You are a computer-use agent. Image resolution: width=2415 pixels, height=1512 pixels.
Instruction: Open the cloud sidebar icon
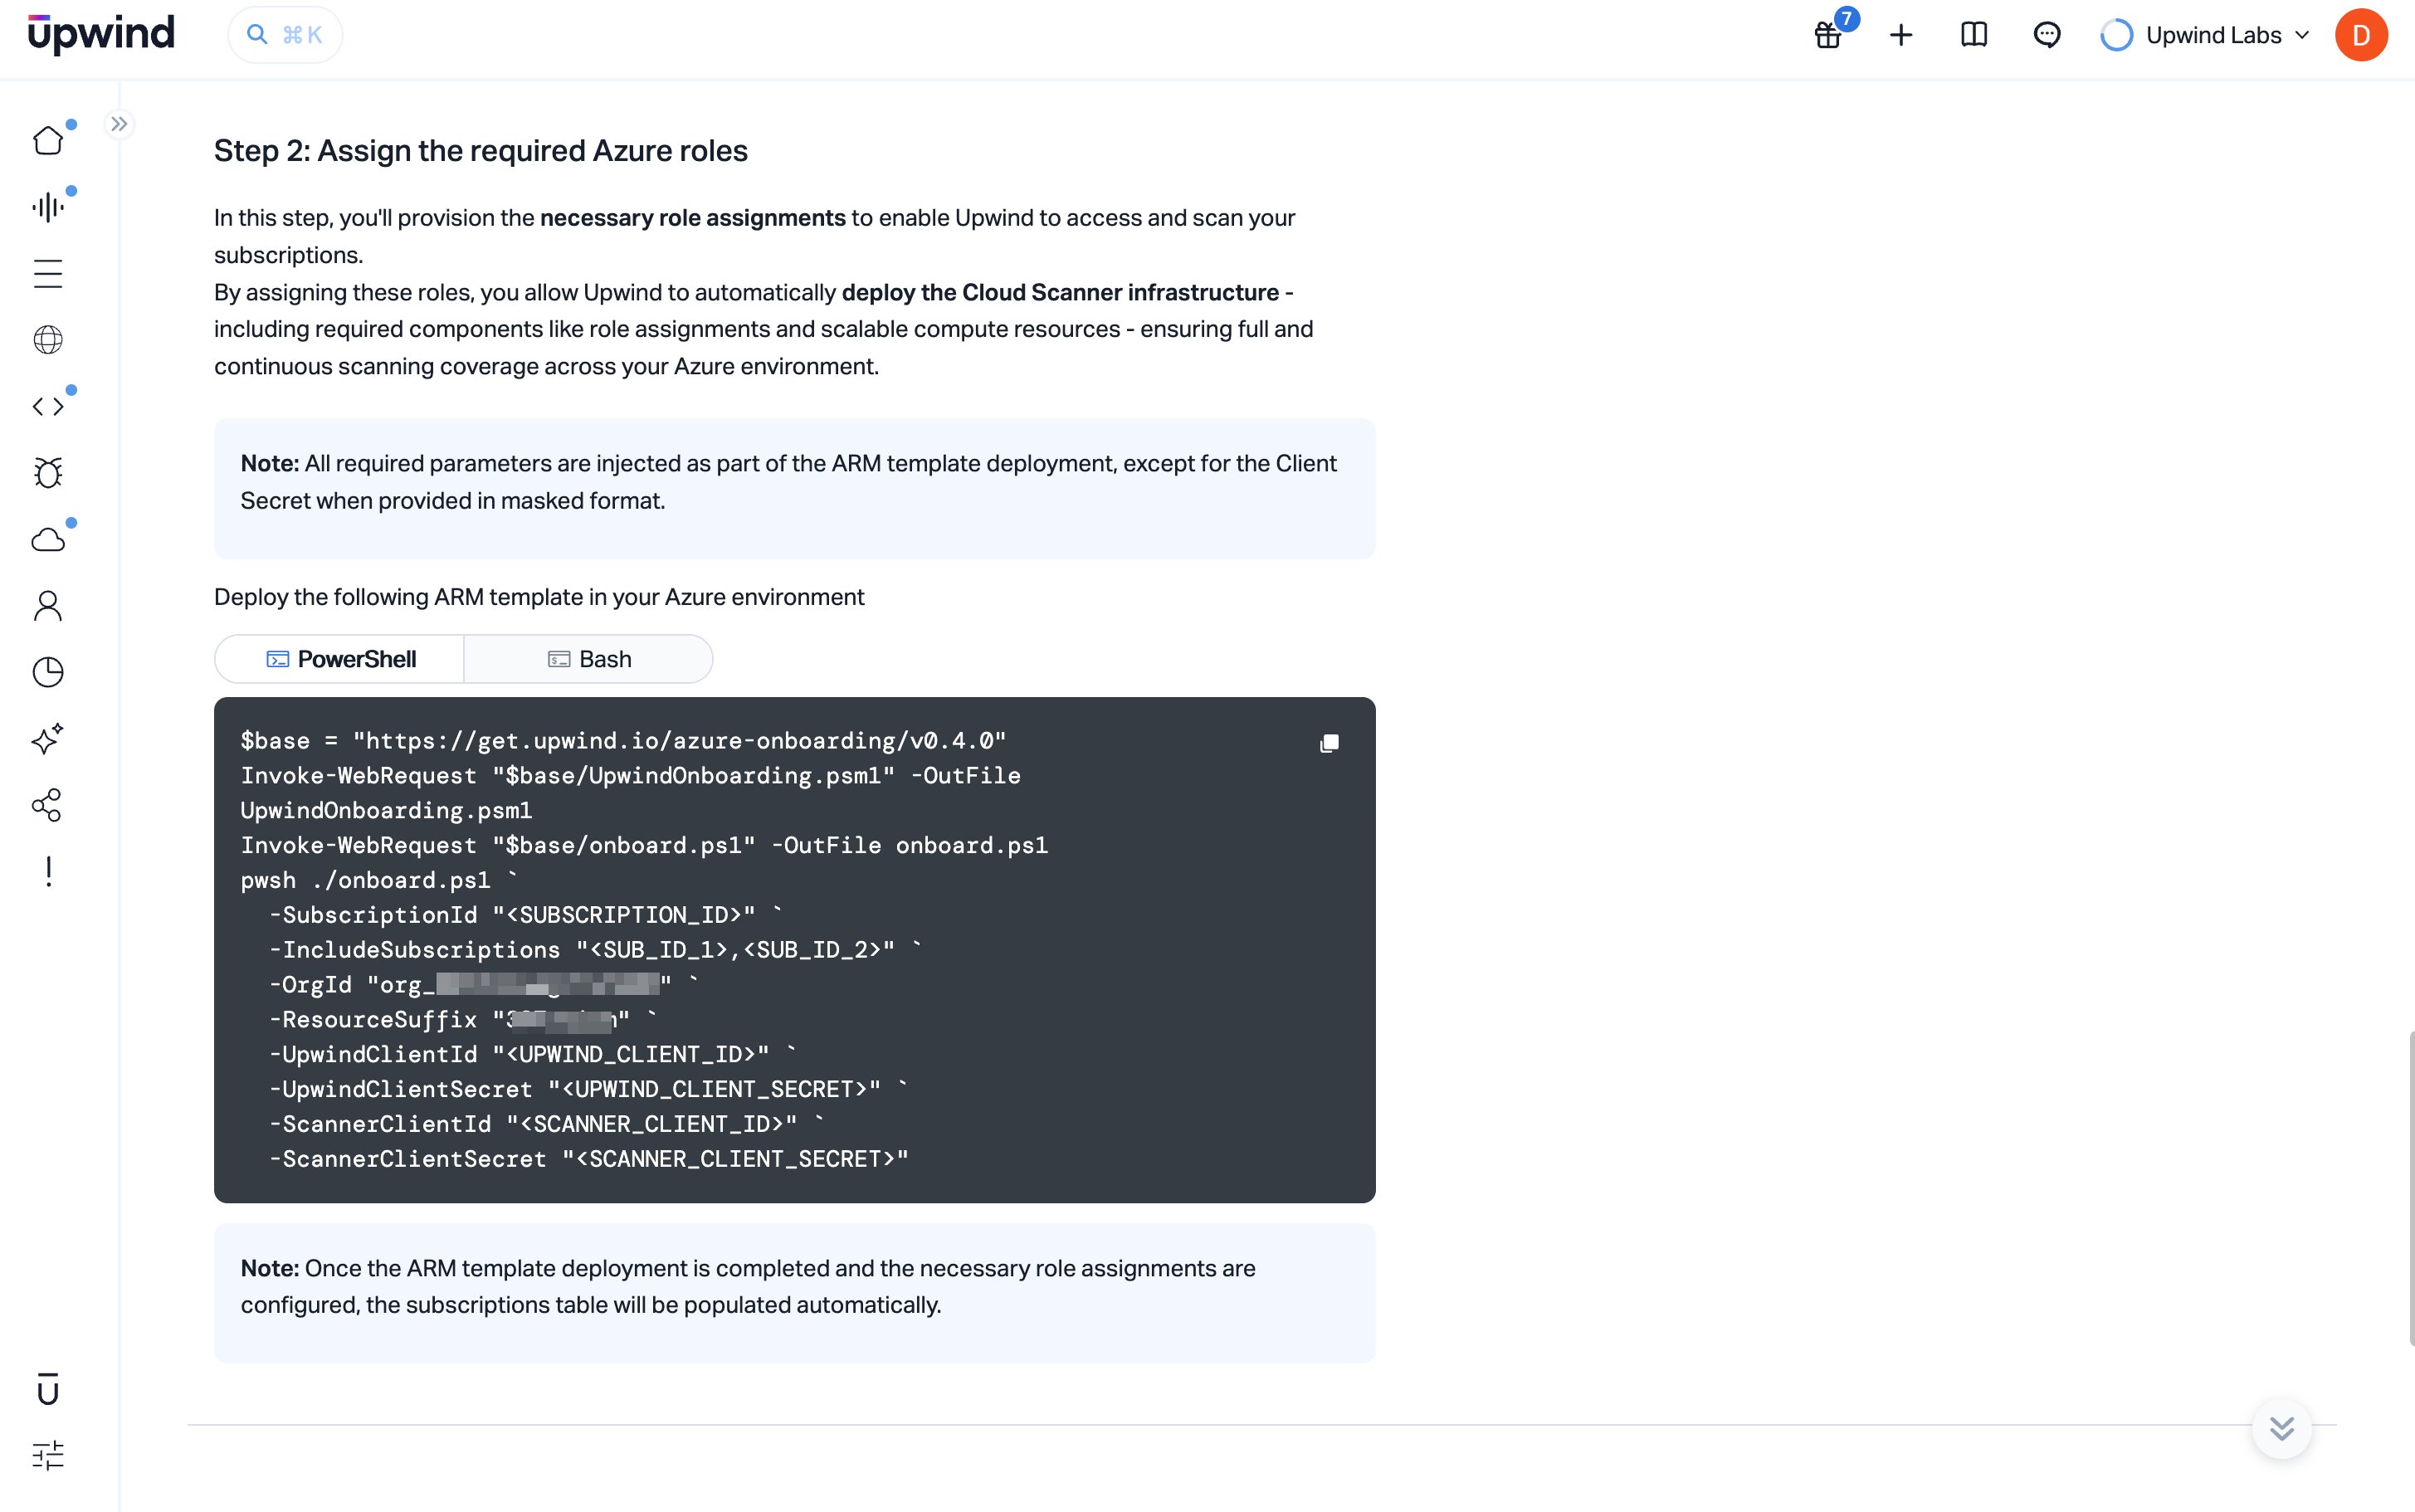point(48,540)
